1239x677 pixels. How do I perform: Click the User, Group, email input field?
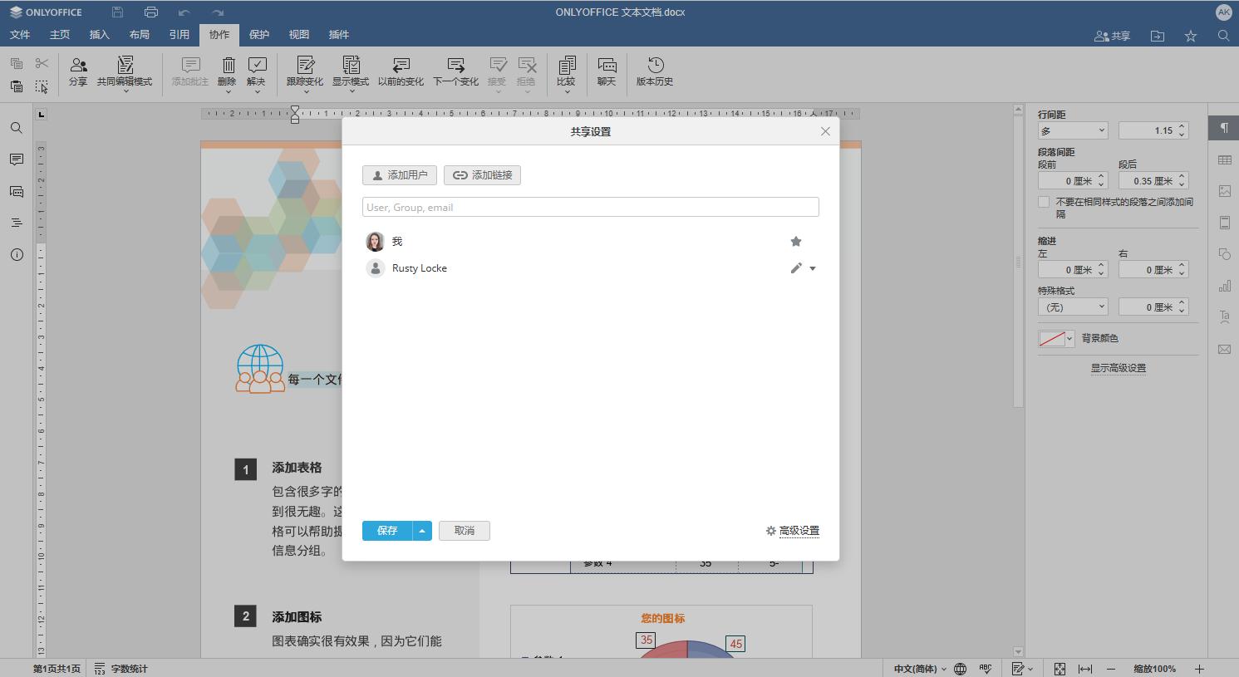pyautogui.click(x=590, y=206)
